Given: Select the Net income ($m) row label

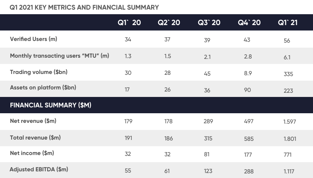Looking at the screenshot, I should click(32, 153).
